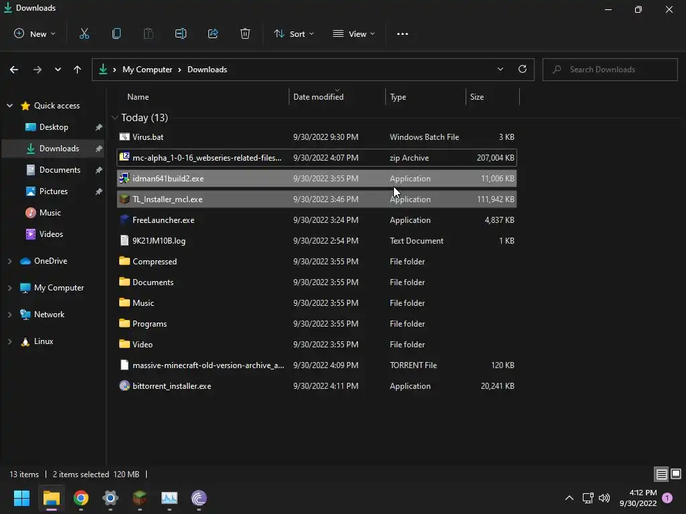Open Minecraft block icon on taskbar
686x514 pixels.
[x=139, y=498]
